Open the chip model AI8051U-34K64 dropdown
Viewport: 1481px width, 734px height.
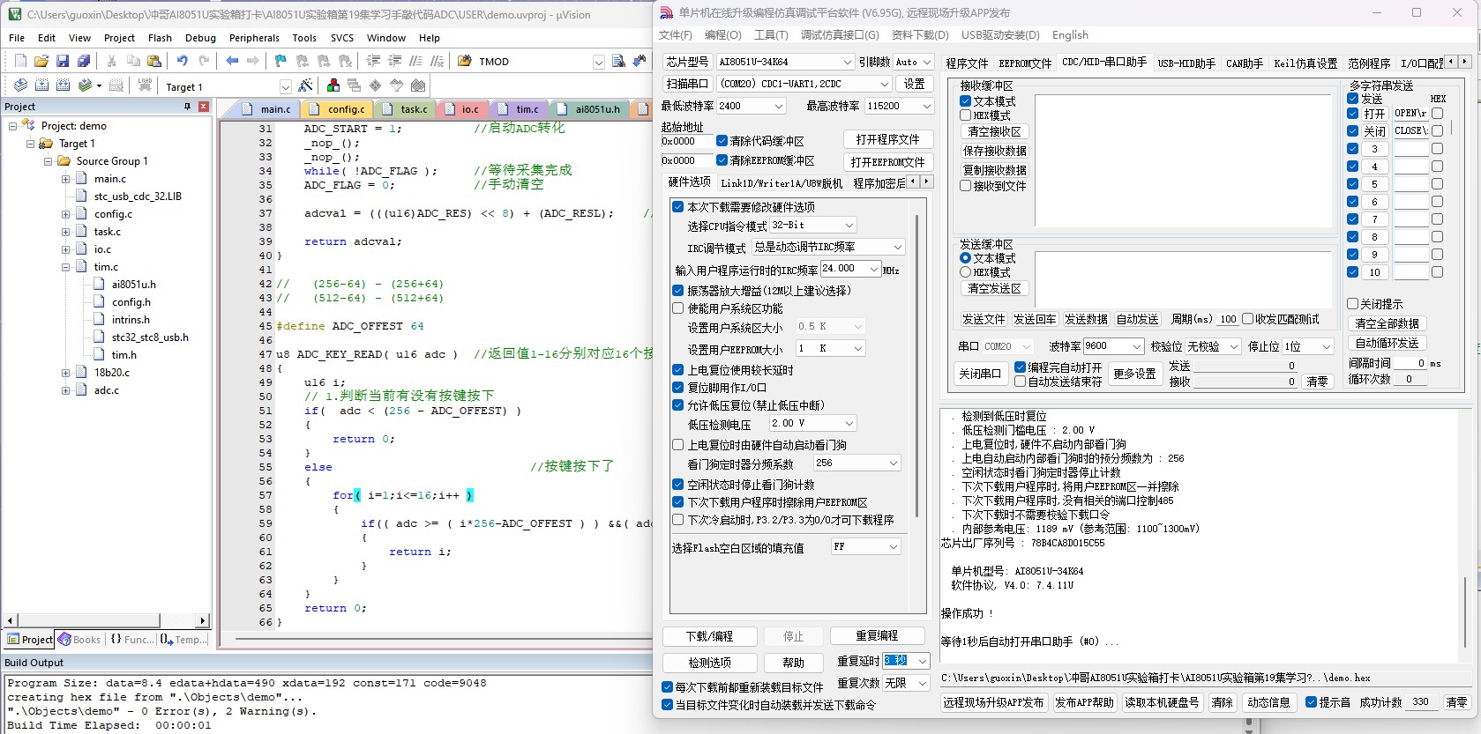point(847,62)
